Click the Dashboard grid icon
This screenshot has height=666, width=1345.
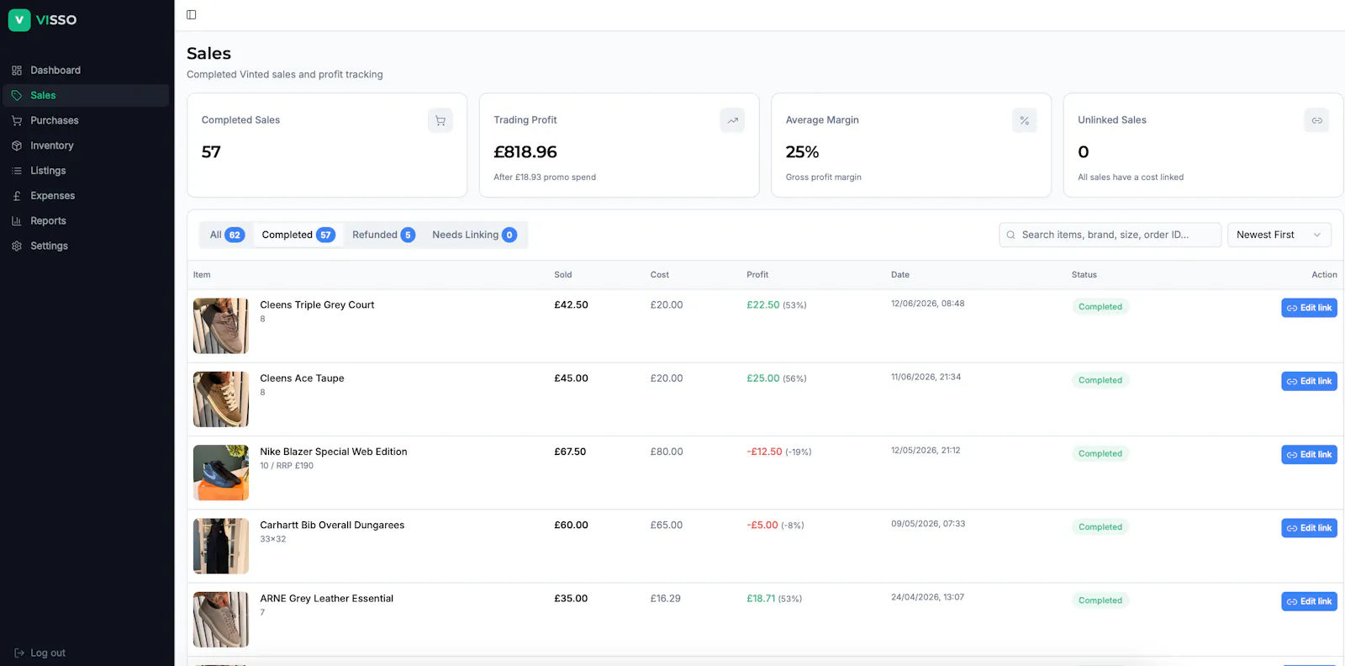(x=17, y=71)
